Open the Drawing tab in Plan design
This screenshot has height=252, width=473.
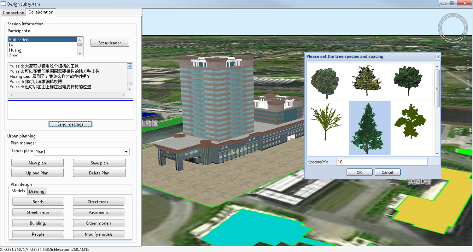37,191
